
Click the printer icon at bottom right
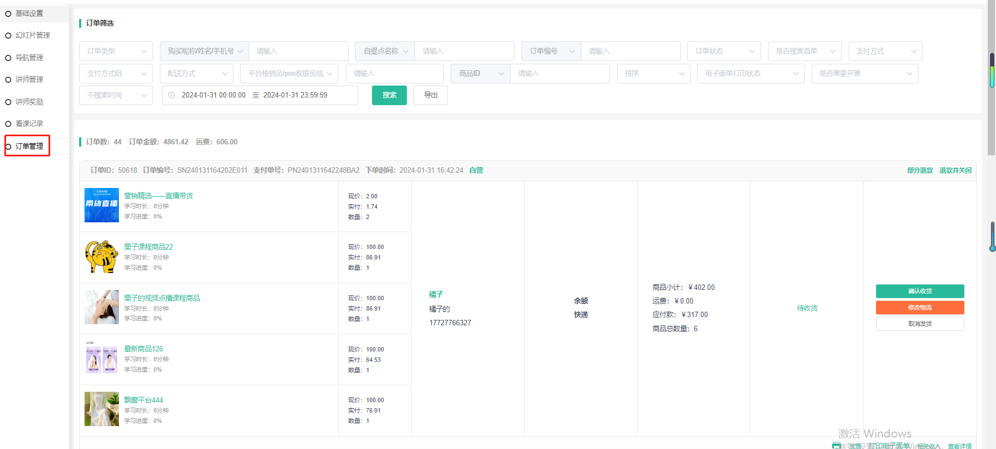pyautogui.click(x=836, y=446)
